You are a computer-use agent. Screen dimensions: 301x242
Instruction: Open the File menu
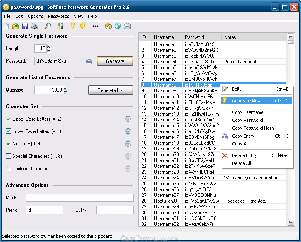[7, 16]
